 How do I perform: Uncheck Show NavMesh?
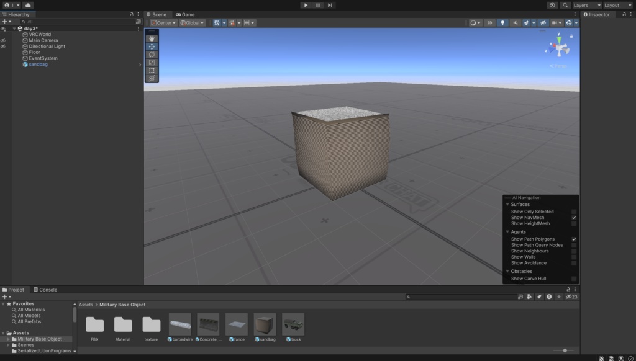point(574,218)
